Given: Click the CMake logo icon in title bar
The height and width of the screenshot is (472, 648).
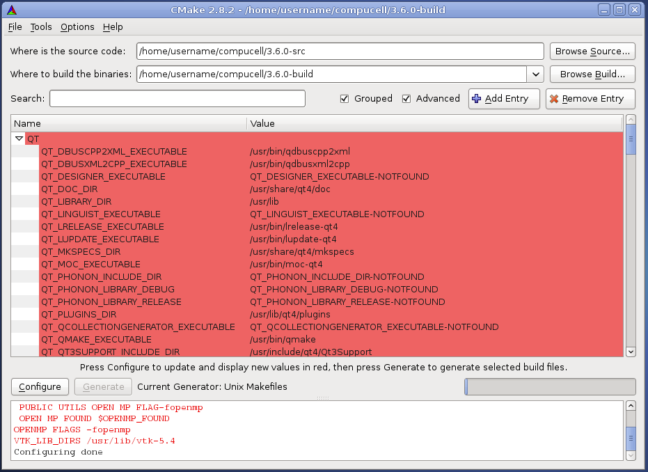Looking at the screenshot, I should 11,10.
